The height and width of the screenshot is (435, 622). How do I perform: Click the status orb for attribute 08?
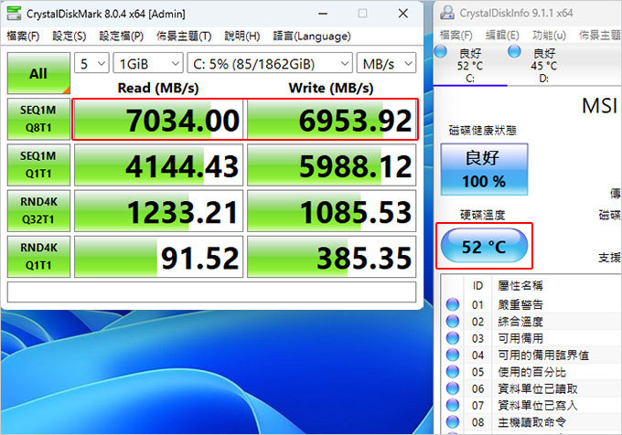[x=452, y=422]
